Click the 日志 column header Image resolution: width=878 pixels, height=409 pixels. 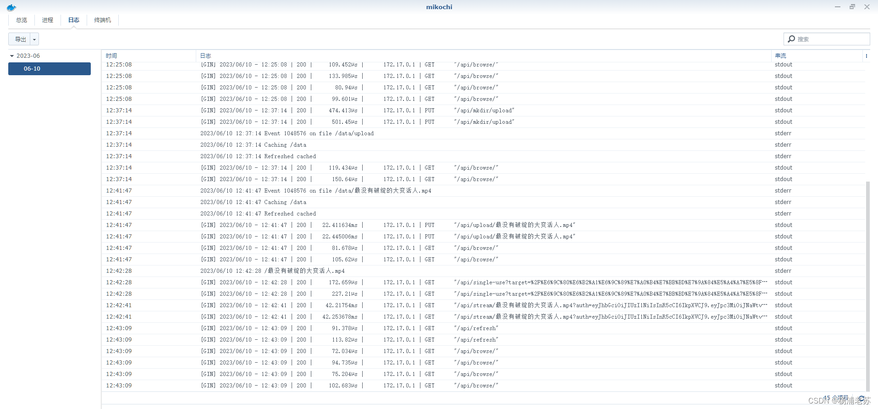(484, 56)
